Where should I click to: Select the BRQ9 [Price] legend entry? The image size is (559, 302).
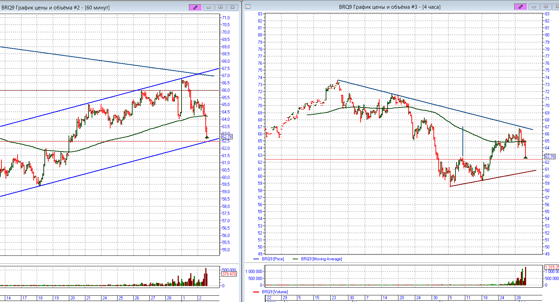[x=273, y=259]
